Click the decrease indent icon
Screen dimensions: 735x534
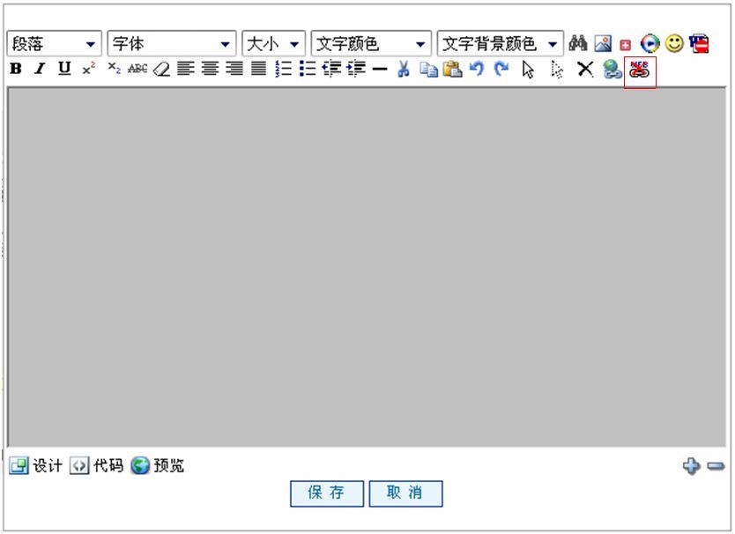[x=331, y=69]
